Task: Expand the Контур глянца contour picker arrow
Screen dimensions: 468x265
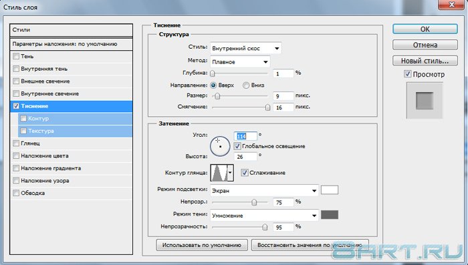Action: [230, 173]
